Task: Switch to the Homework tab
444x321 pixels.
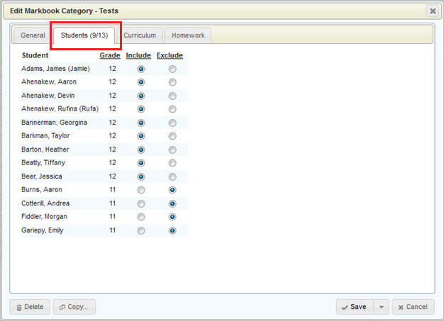Action: click(188, 35)
